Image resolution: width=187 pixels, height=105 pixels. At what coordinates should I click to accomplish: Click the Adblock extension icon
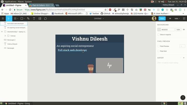(110, 10)
